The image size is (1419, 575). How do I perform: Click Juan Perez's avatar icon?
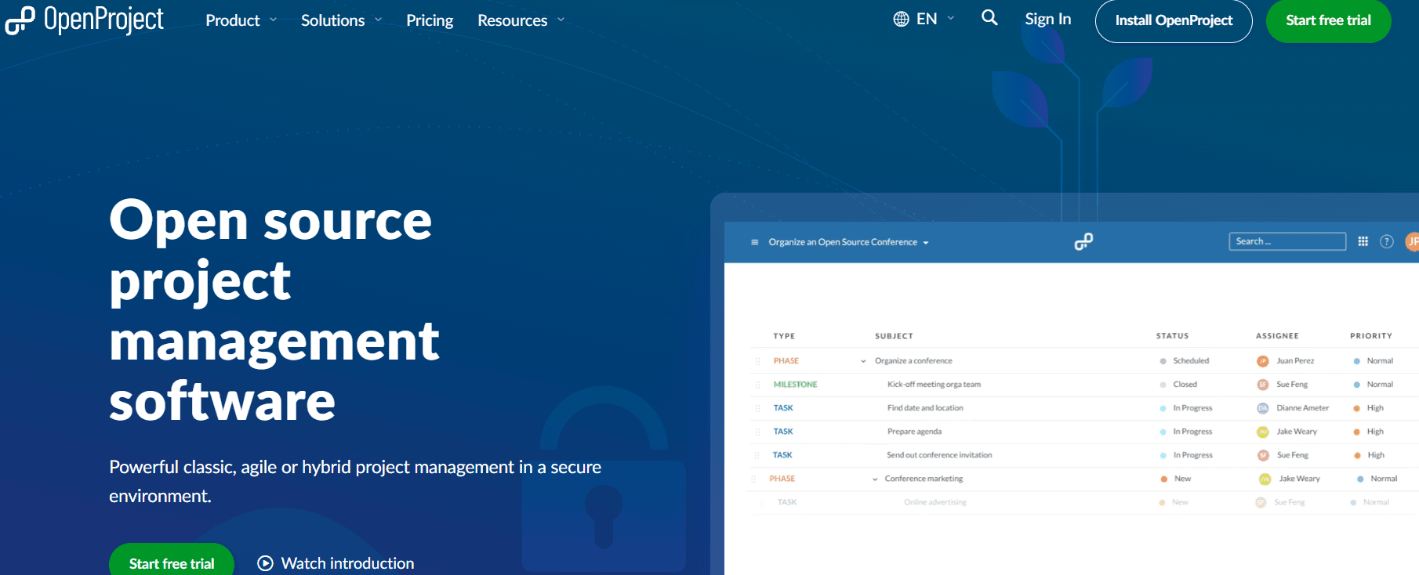pyautogui.click(x=1262, y=361)
